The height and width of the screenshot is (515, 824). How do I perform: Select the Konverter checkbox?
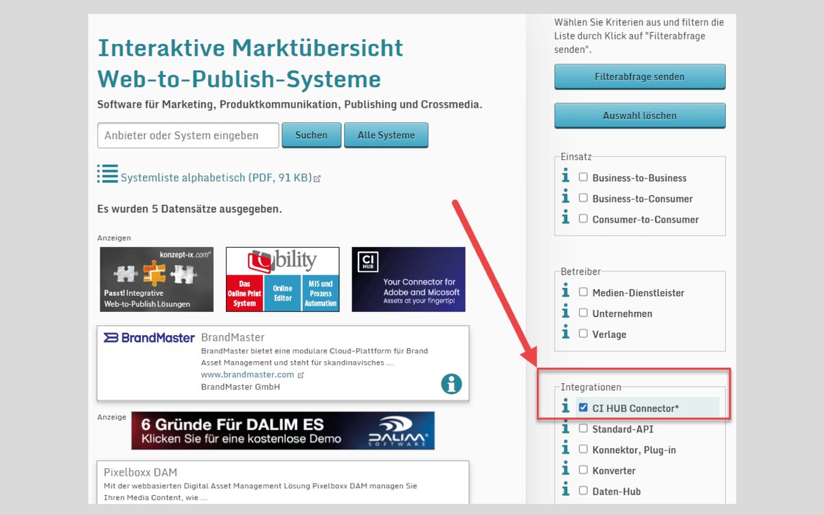(x=583, y=470)
